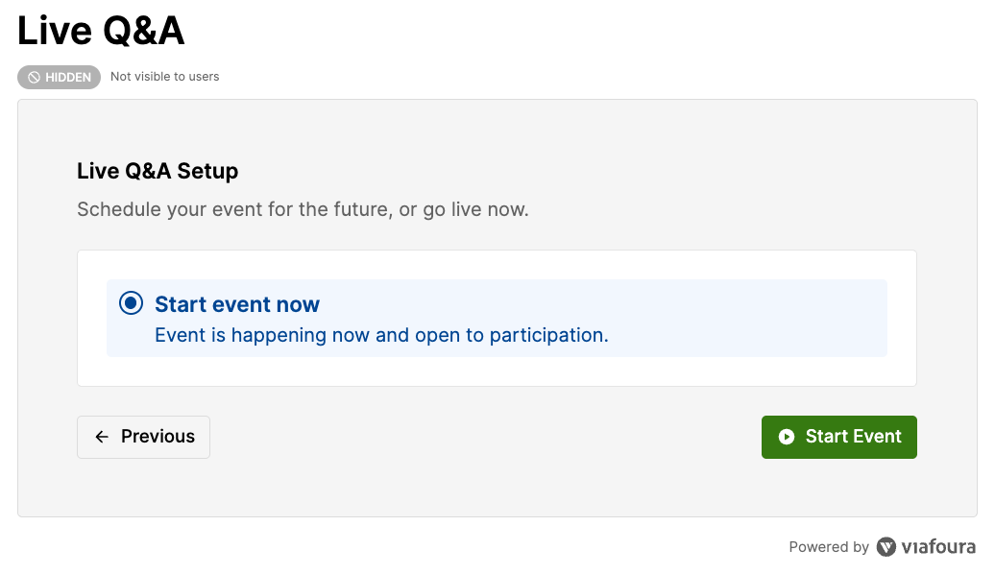
Task: Click the 'Not visible to users' text
Action: tap(165, 77)
